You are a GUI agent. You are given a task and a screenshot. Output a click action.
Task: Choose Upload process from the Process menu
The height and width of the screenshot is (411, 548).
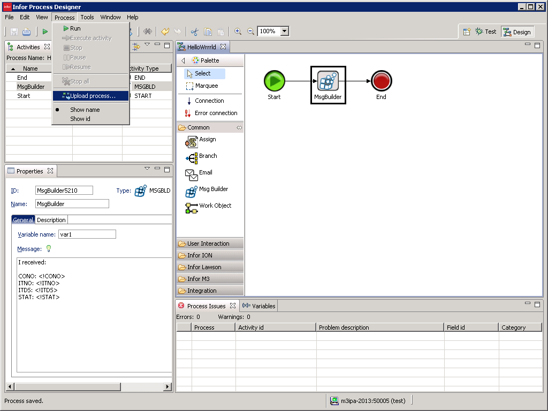tap(93, 96)
